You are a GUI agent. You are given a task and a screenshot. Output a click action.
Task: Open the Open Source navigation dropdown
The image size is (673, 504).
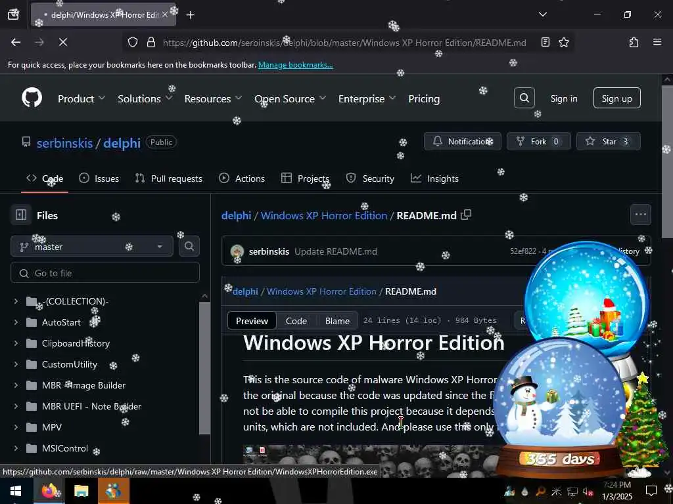pyautogui.click(x=290, y=98)
